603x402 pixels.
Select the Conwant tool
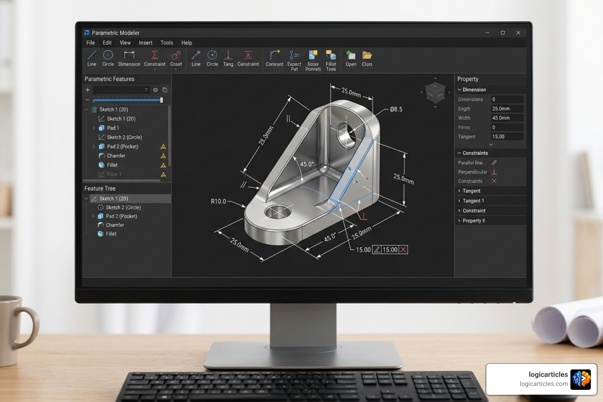(x=274, y=58)
